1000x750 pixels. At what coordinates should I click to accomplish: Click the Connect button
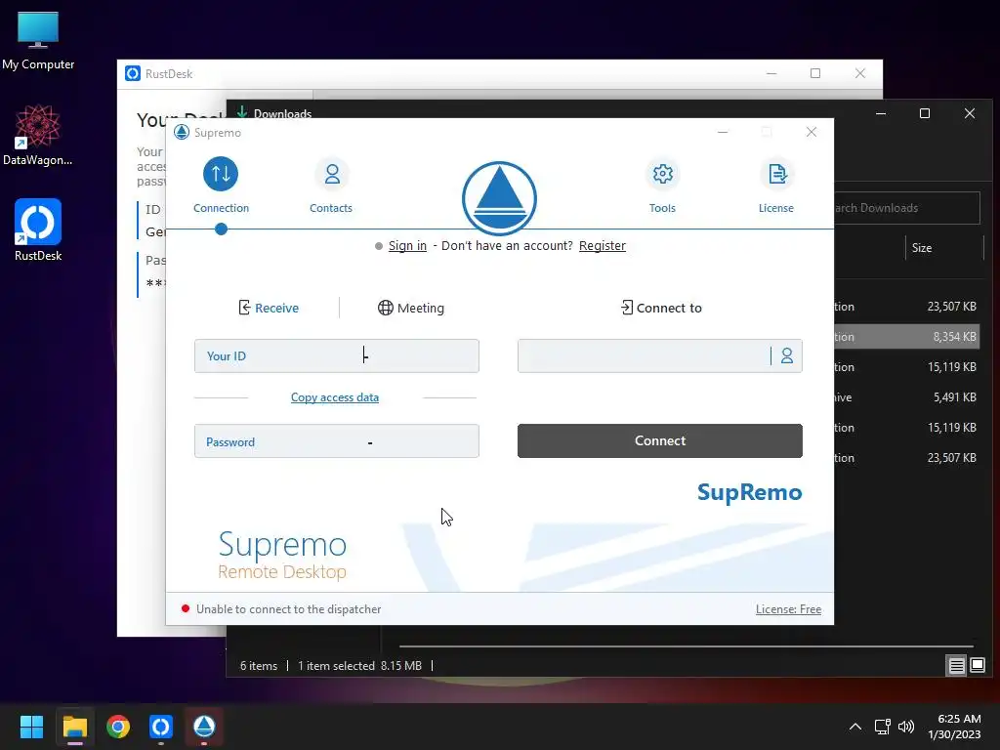660,440
